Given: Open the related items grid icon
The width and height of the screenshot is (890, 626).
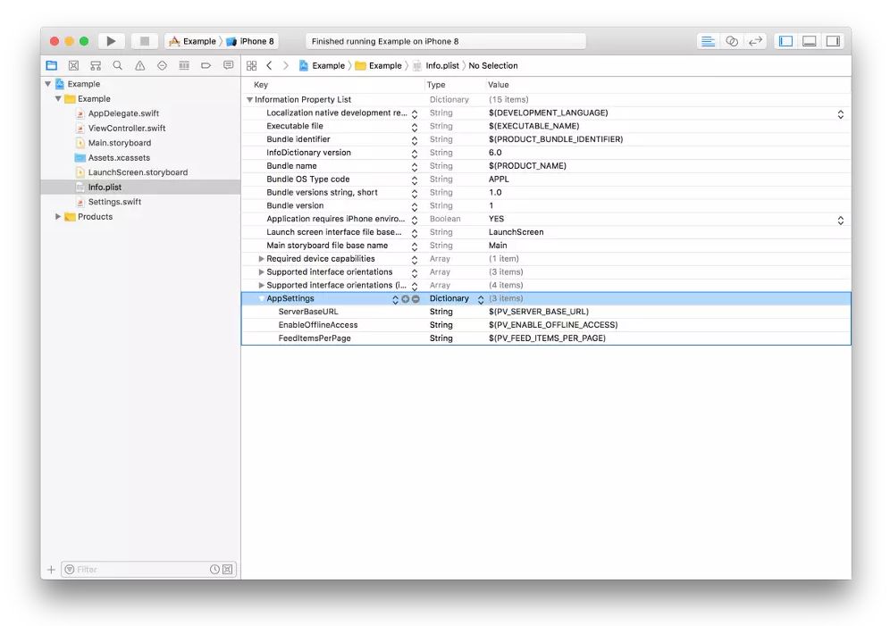Looking at the screenshot, I should [x=251, y=65].
